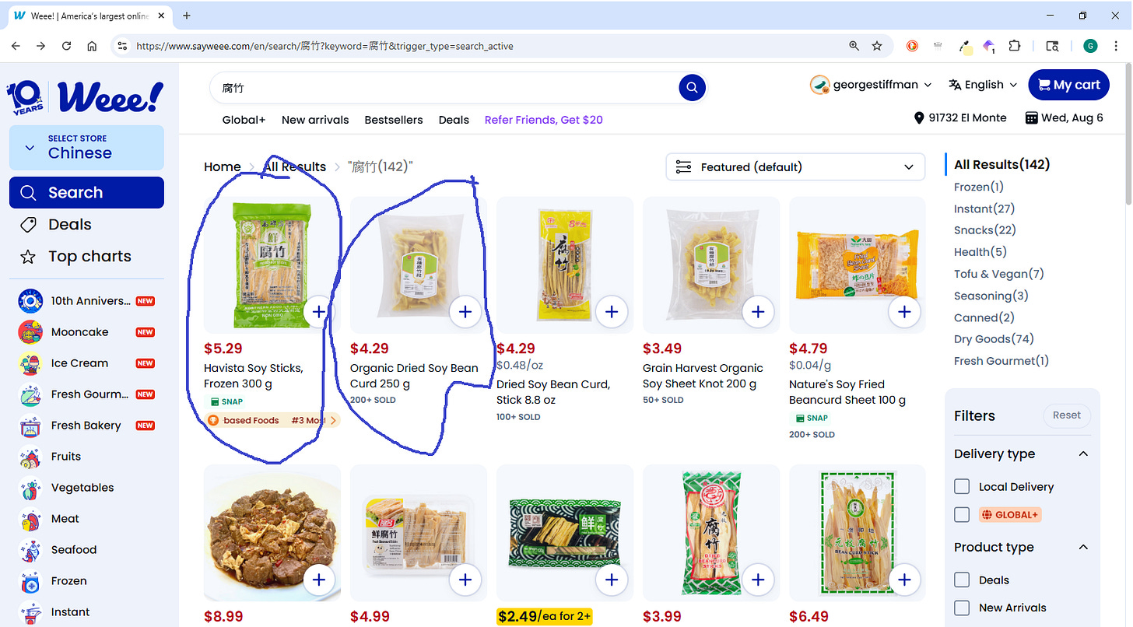Follow the Refer Friends, Get $20 link
The image size is (1133, 627).
pyautogui.click(x=544, y=120)
